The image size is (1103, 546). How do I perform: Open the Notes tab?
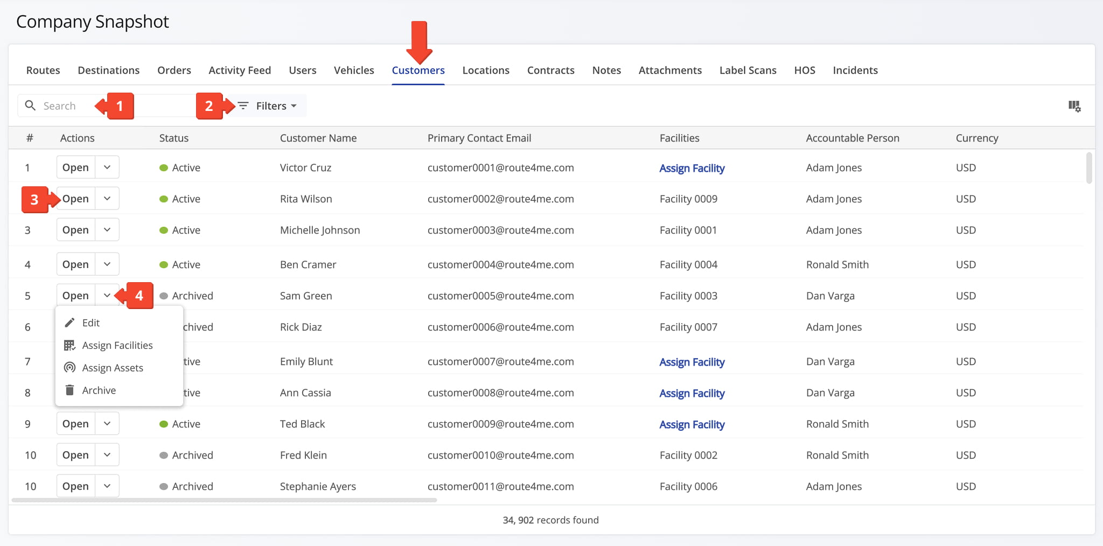(x=606, y=70)
